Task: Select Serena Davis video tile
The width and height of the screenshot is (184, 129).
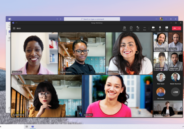Action: point(34,53)
